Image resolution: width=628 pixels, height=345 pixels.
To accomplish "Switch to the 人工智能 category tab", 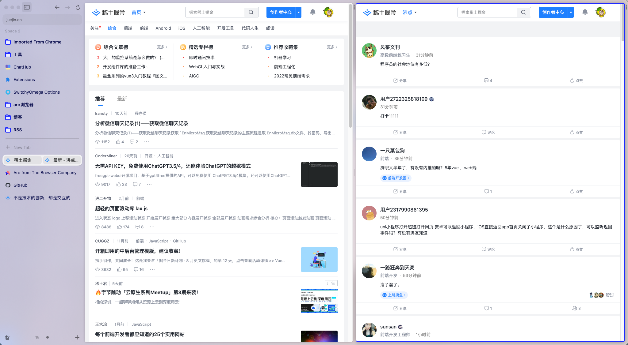I will click(201, 28).
